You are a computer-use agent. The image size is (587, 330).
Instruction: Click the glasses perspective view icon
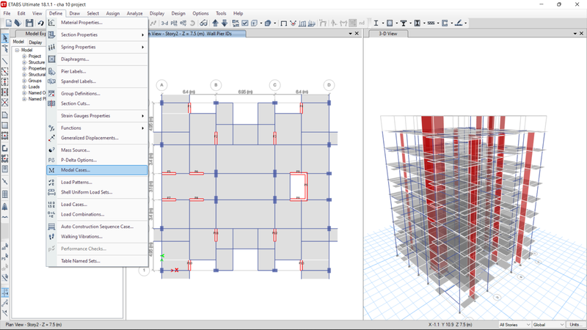pos(203,23)
